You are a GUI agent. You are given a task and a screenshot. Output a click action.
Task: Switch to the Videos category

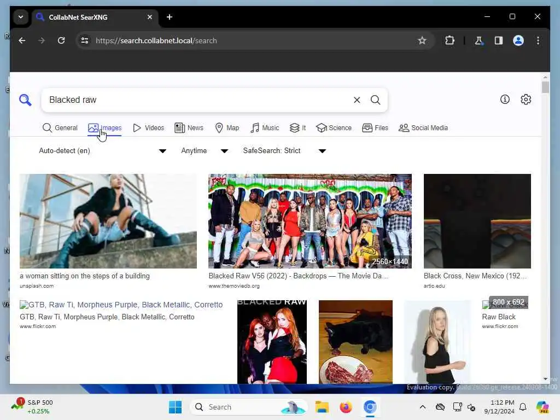(x=148, y=128)
